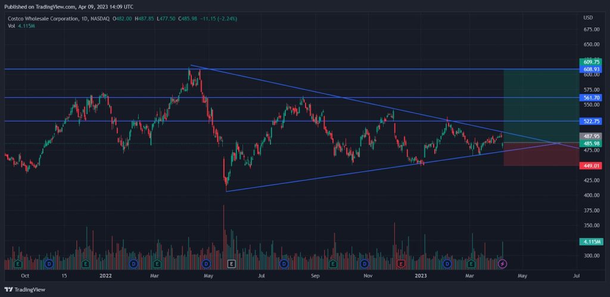The image size is (610, 297).
Task: Click the 2023 label on the time axis
Action: [x=421, y=276]
